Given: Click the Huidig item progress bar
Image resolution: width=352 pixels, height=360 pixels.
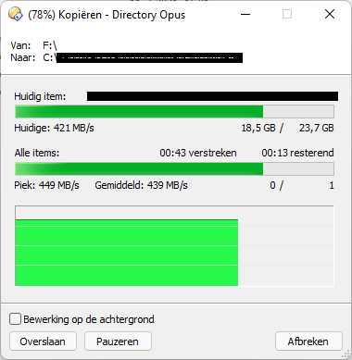Looking at the screenshot, I should point(174,111).
